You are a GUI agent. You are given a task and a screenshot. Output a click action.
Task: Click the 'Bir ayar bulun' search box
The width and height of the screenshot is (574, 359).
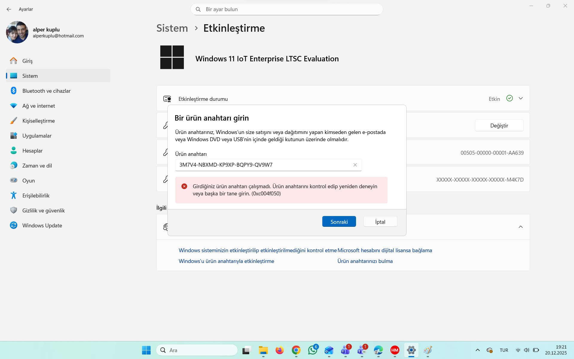click(x=287, y=9)
